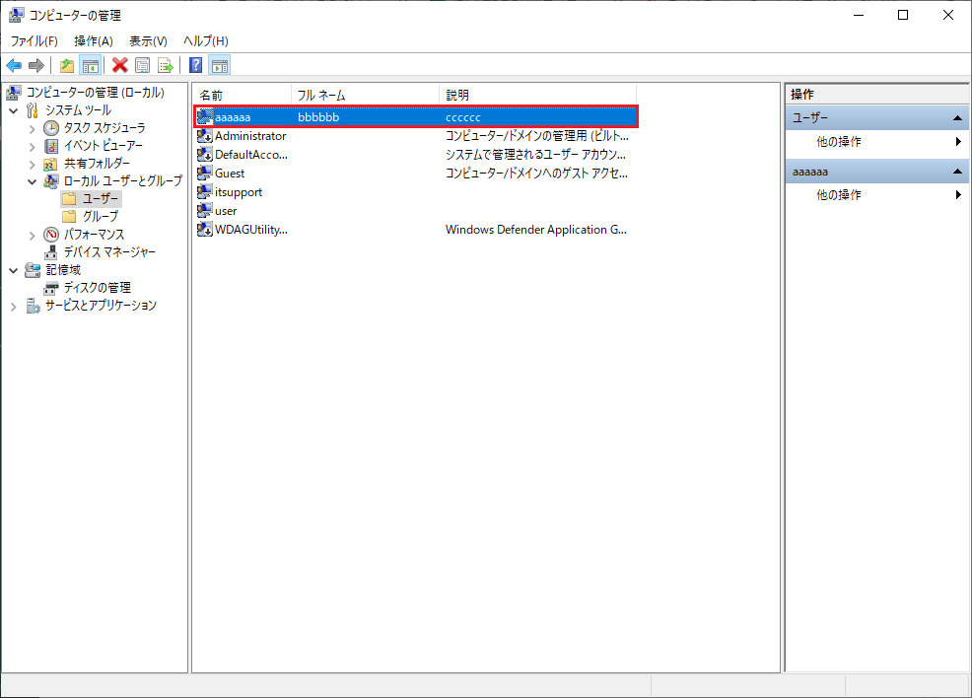The width and height of the screenshot is (972, 698).
Task: Collapse the ローカル ユーザーとグループ node
Action: (33, 181)
